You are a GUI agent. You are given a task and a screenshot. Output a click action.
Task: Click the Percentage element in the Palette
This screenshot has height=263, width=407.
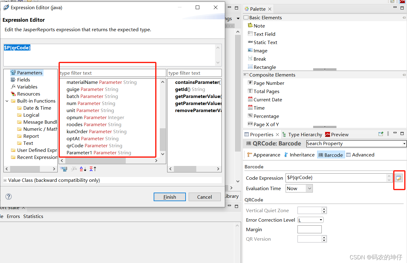point(266,116)
